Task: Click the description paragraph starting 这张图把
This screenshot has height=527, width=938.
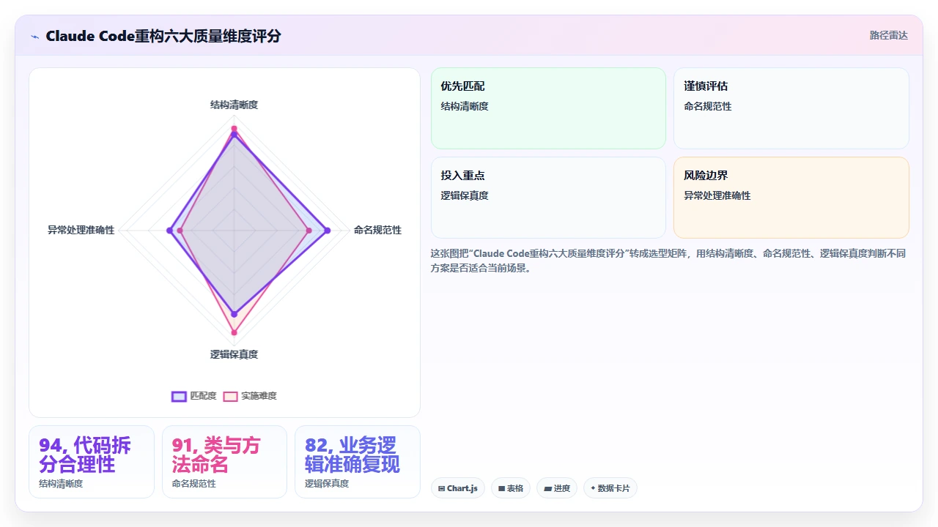Action: coord(668,261)
